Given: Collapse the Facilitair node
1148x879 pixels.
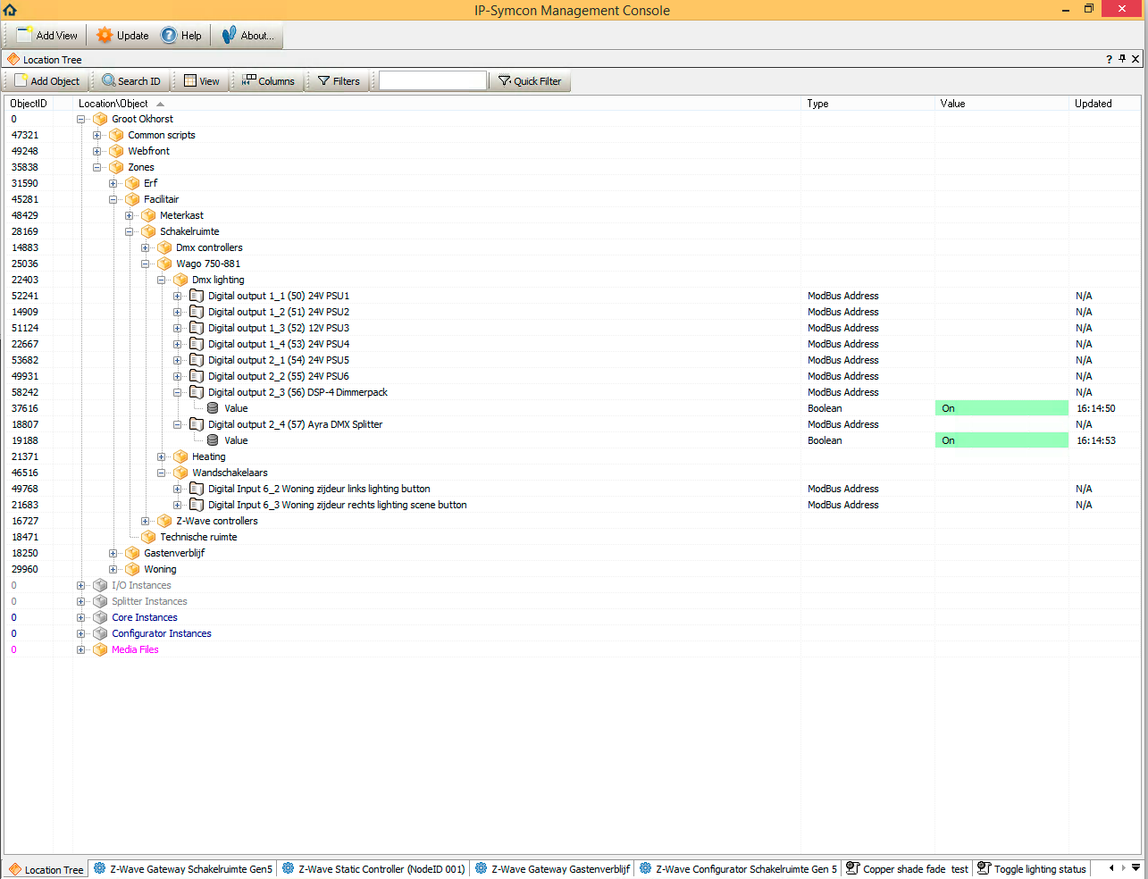Looking at the screenshot, I should [113, 200].
